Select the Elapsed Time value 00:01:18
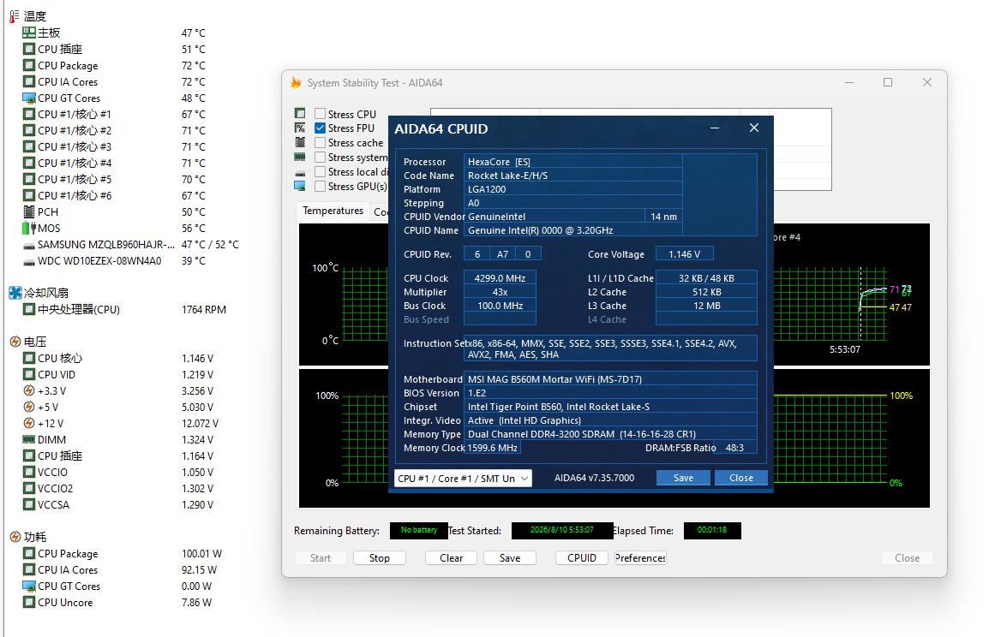This screenshot has width=989, height=637. 712,531
